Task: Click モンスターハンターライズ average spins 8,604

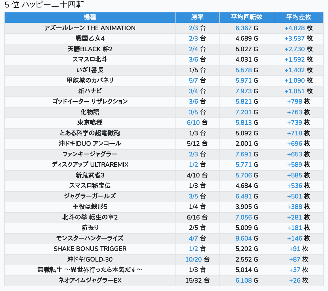Action: pyautogui.click(x=243, y=239)
